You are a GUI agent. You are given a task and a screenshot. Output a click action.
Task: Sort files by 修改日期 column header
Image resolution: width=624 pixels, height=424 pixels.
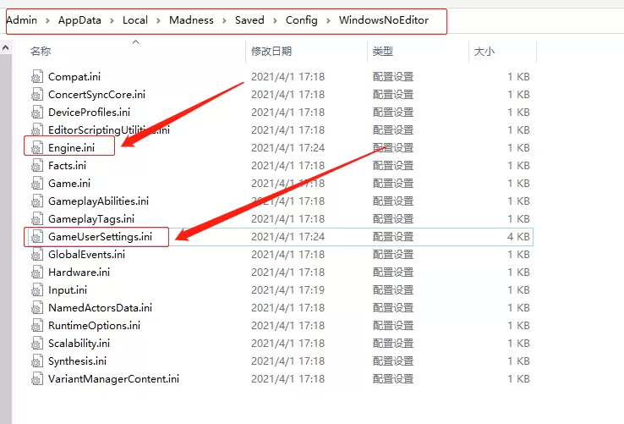click(x=271, y=52)
